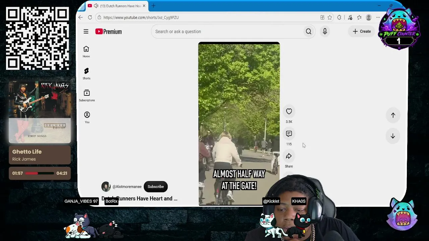Like the Short with the heart icon
429x241 pixels.
pos(289,111)
